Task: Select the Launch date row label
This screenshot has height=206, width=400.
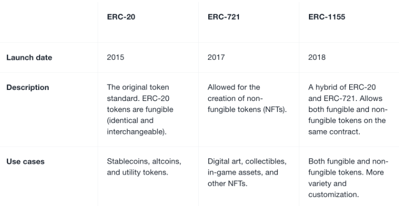Action: pyautogui.click(x=29, y=58)
